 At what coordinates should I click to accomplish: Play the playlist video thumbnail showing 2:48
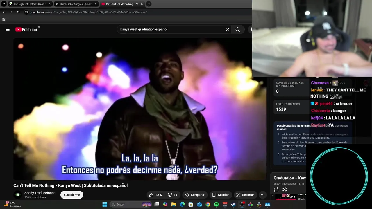click(286, 197)
